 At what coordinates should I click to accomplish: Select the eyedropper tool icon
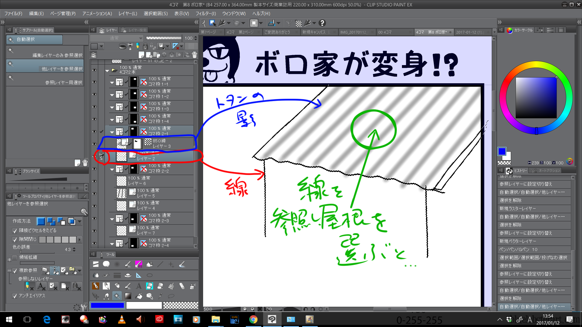(x=160, y=296)
